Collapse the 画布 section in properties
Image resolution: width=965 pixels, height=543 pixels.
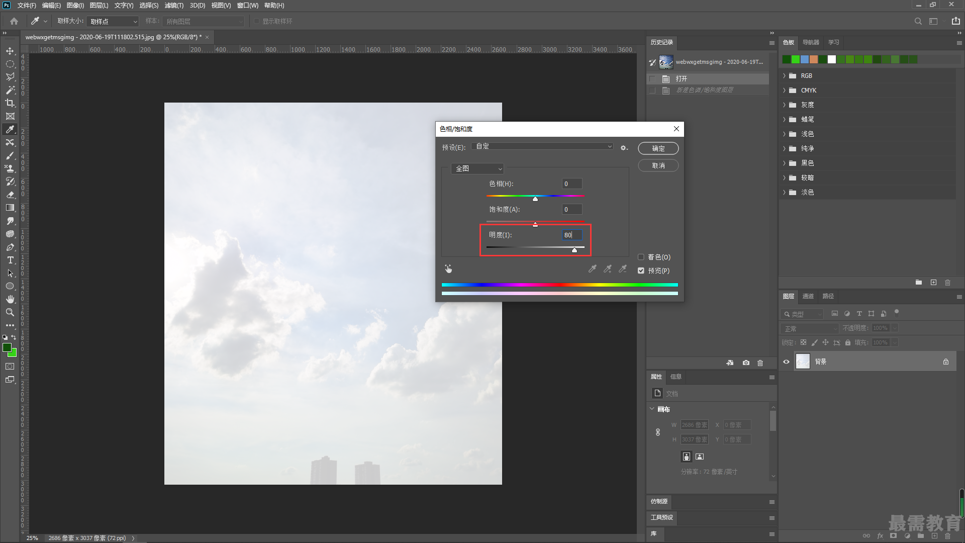pyautogui.click(x=652, y=409)
